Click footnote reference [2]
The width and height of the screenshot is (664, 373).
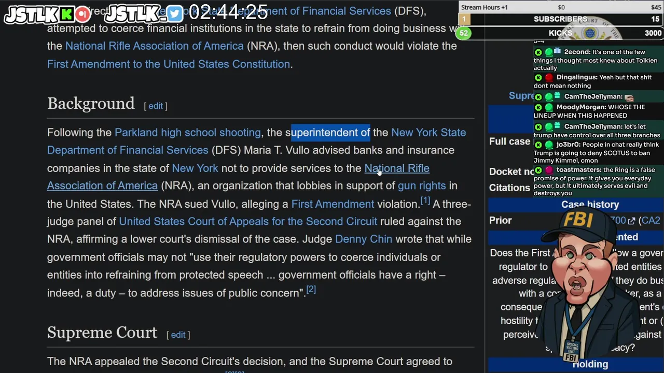click(x=311, y=290)
